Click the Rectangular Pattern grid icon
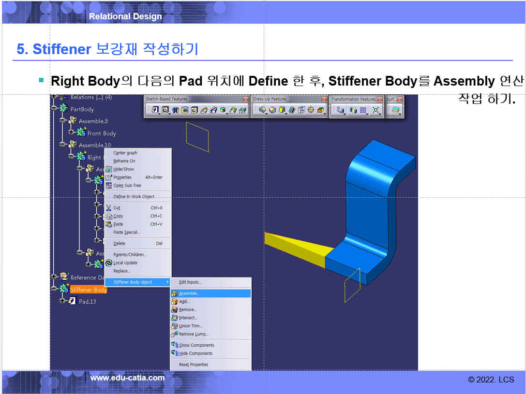 [363, 111]
